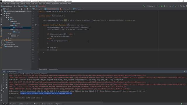Select CustomerDAO in the project tree
The width and height of the screenshot is (187, 105).
tap(18, 28)
